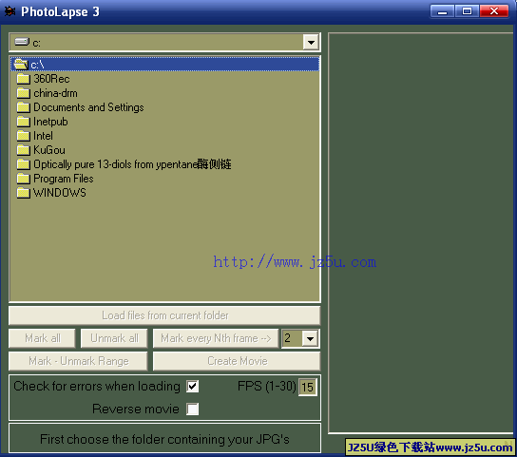This screenshot has height=457, width=517.
Task: Click the Mark all button
Action: coord(42,338)
